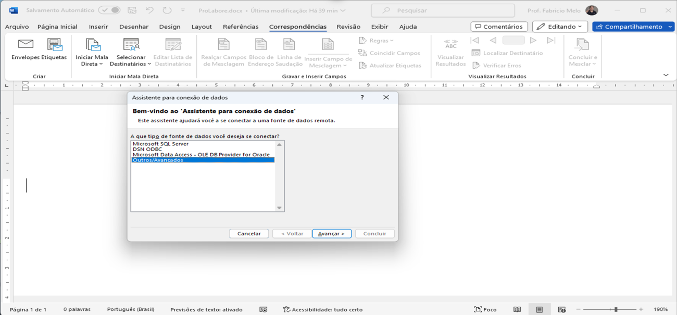This screenshot has width=677, height=315.
Task: Click the Foco mode button
Action: [x=485, y=309]
